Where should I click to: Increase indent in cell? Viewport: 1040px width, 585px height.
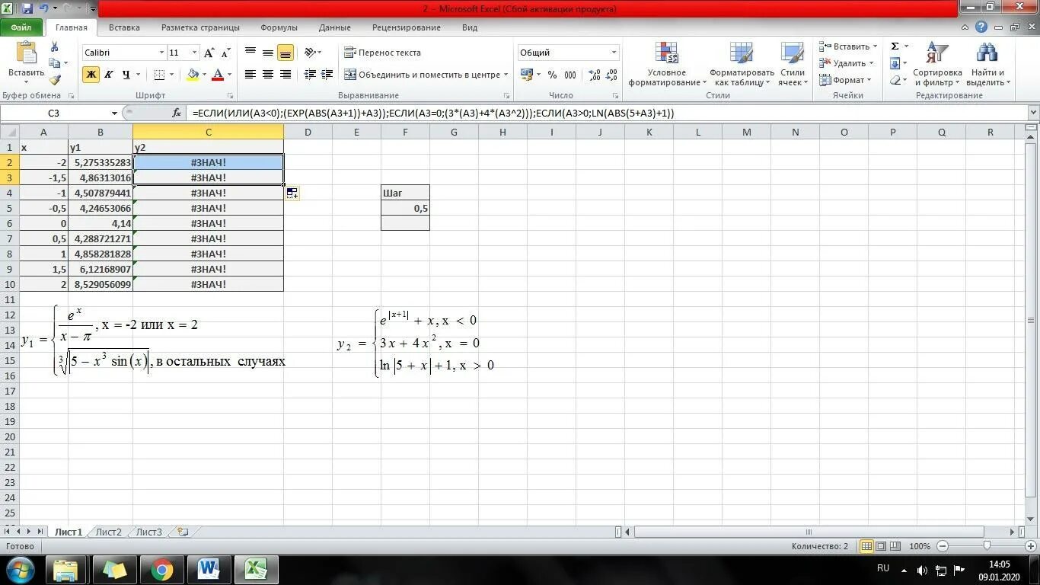coord(327,75)
